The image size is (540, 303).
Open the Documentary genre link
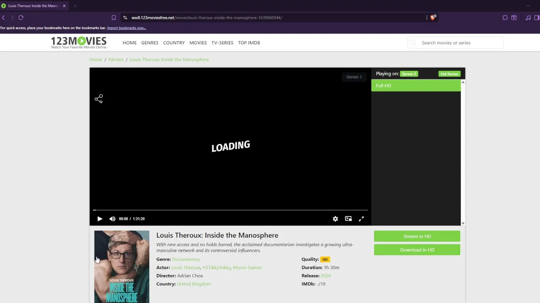coord(186,259)
